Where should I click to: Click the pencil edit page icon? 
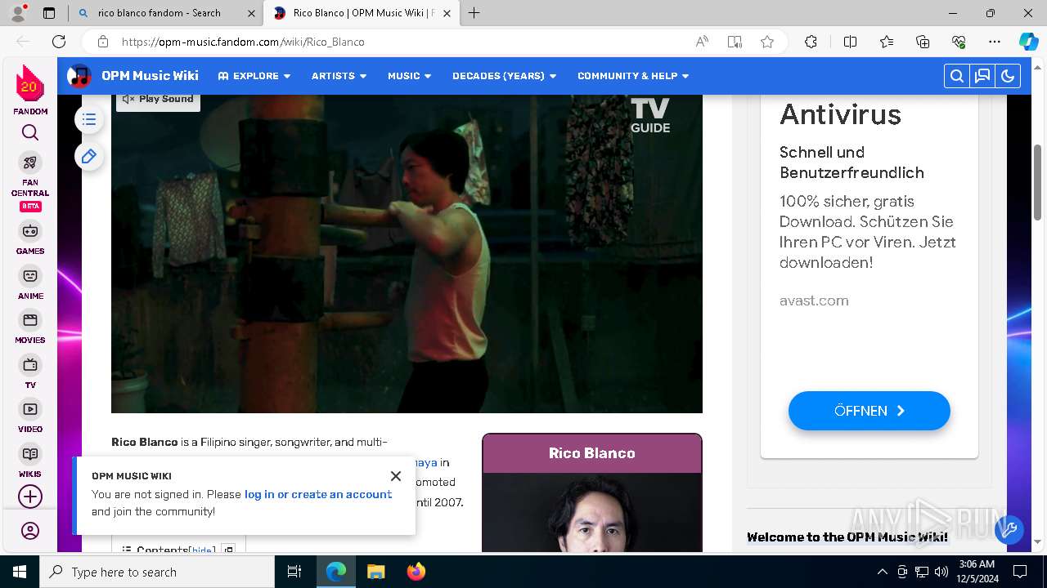89,156
